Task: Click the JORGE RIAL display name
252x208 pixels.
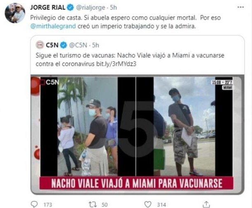Action: pyautogui.click(x=48, y=7)
